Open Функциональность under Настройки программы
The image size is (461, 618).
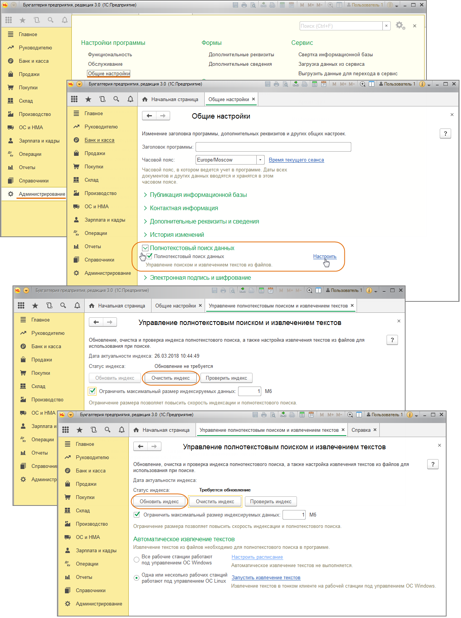(110, 54)
